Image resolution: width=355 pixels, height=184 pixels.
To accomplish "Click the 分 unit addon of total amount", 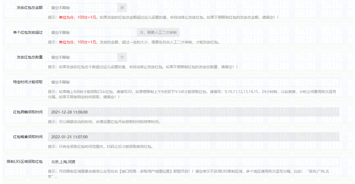I will pos(122,8).
